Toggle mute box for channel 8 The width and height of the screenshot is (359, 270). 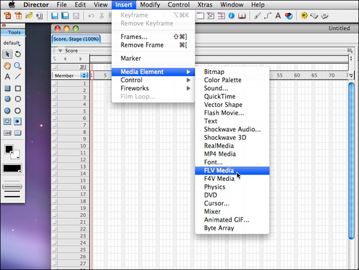pyautogui.click(x=55, y=132)
